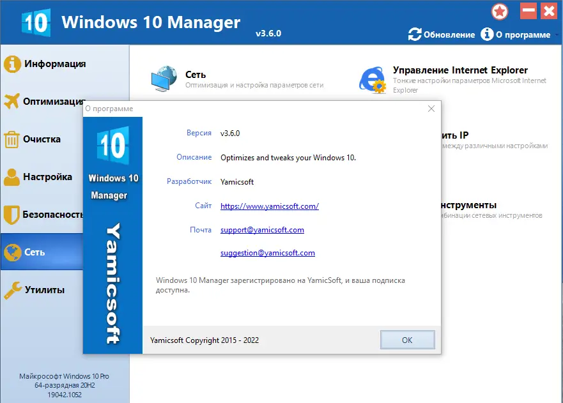Click the Обновление refresh arrows icon
Image resolution: width=563 pixels, height=403 pixels.
tap(415, 34)
